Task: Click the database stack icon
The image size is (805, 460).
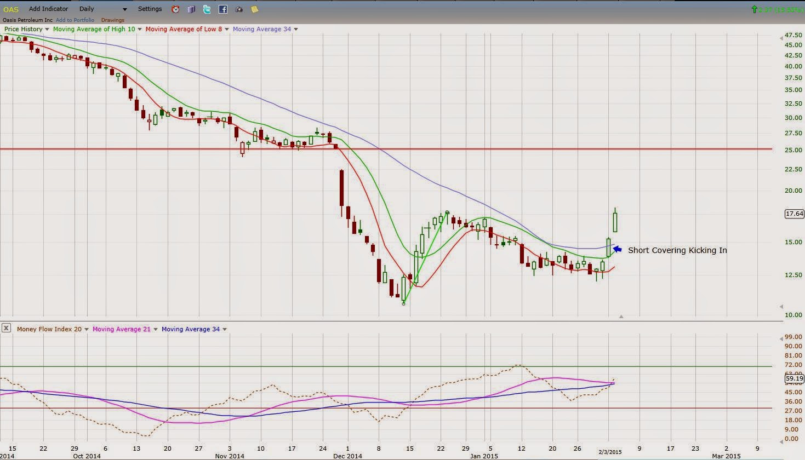Action: coord(191,9)
